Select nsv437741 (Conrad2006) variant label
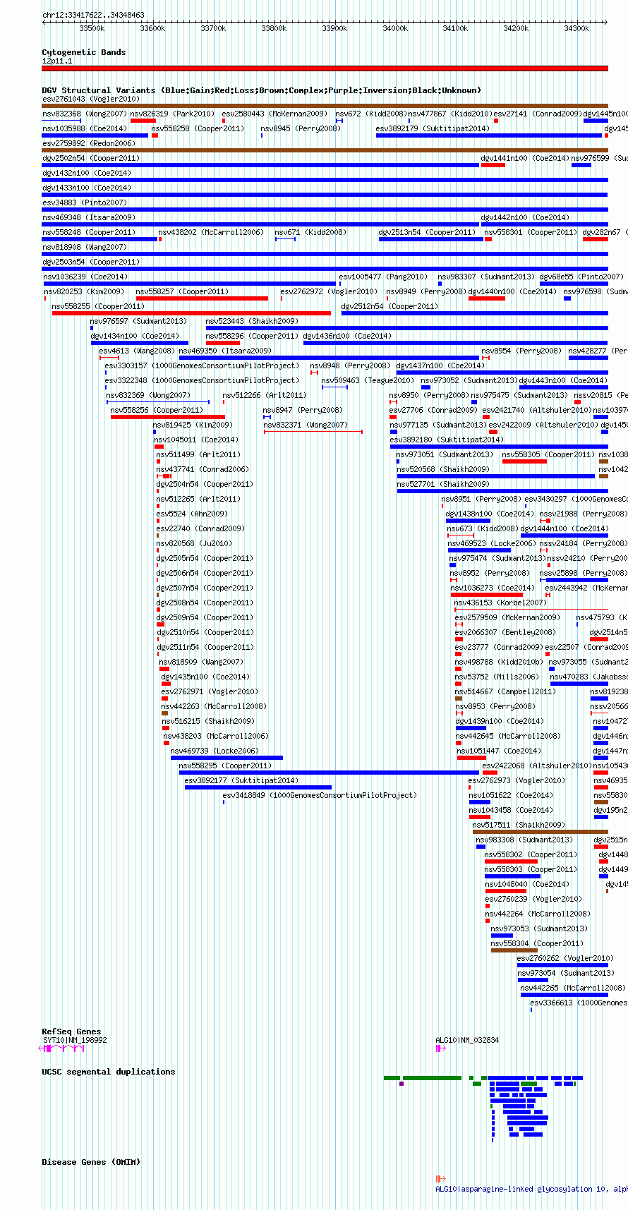The image size is (628, 1210). (203, 469)
